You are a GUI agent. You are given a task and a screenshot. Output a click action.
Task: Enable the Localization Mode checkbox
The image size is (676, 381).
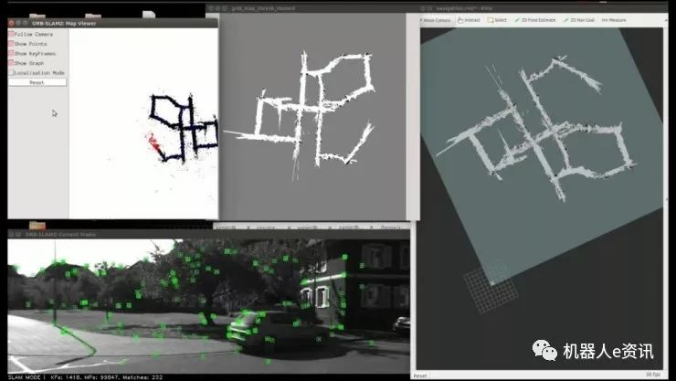(x=11, y=73)
